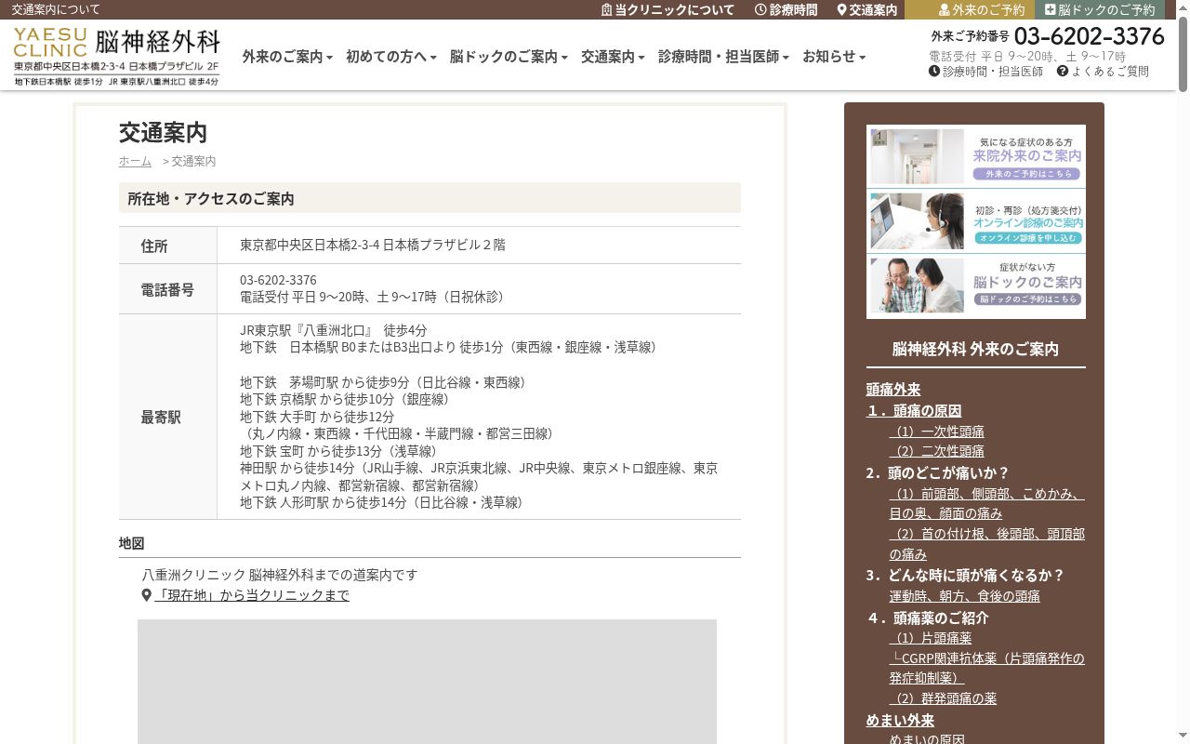Screen dimensions: 1190x744
Task: Select the 脳ドックのご予約 tab
Action: click(x=1100, y=9)
